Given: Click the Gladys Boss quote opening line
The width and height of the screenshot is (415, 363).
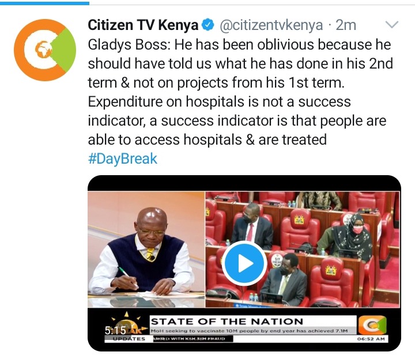Looking at the screenshot, I should (239, 44).
